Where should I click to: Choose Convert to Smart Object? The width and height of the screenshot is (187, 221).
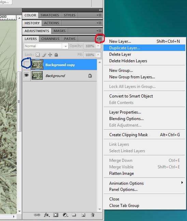(x=144, y=96)
